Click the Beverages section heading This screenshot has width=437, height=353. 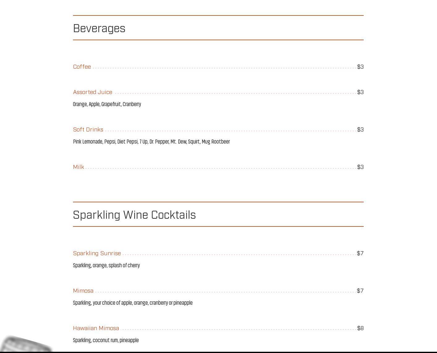point(99,28)
